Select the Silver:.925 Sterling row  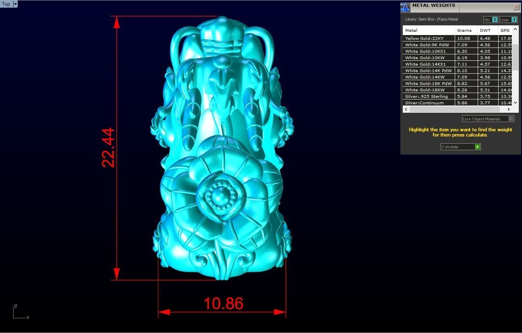click(458, 96)
